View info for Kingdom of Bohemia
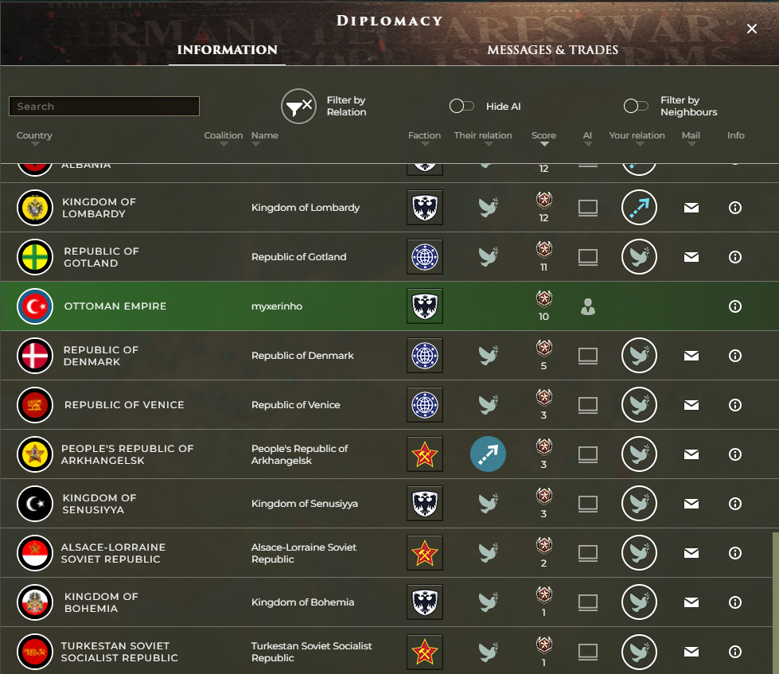The image size is (779, 674). 734,602
